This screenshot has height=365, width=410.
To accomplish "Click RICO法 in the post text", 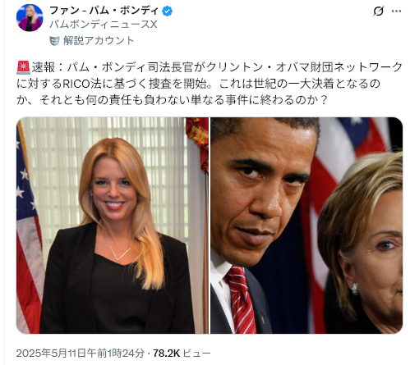I will [81, 84].
